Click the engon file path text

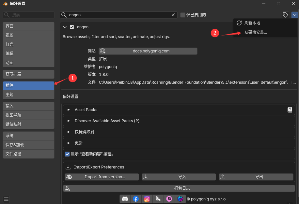[x=197, y=82]
